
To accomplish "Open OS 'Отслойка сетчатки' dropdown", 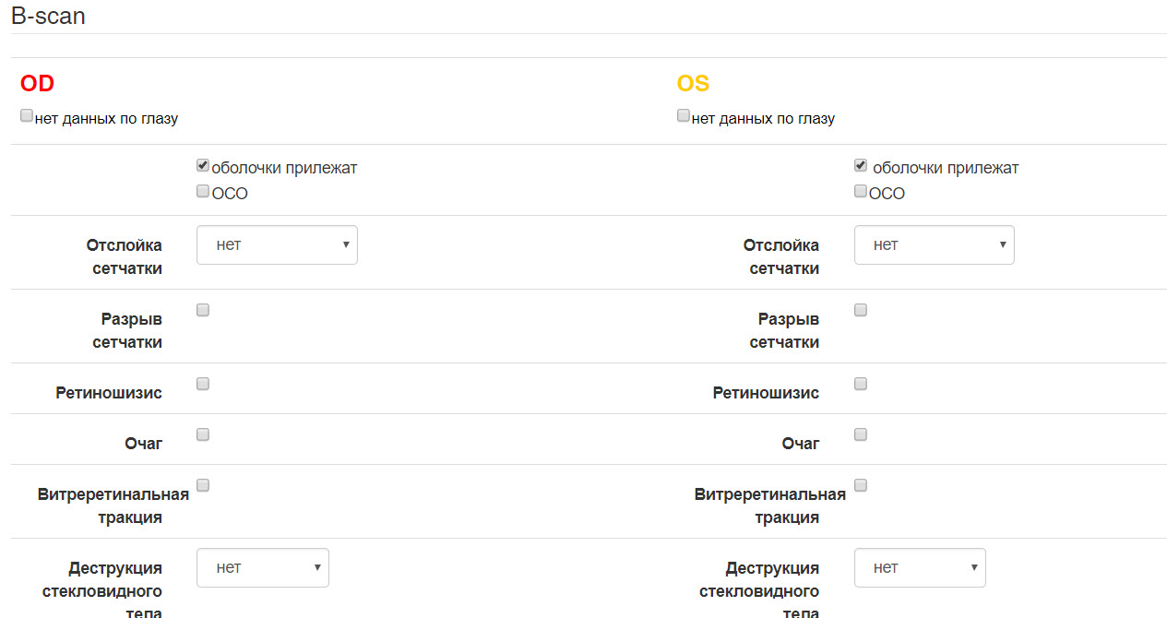I will point(934,245).
